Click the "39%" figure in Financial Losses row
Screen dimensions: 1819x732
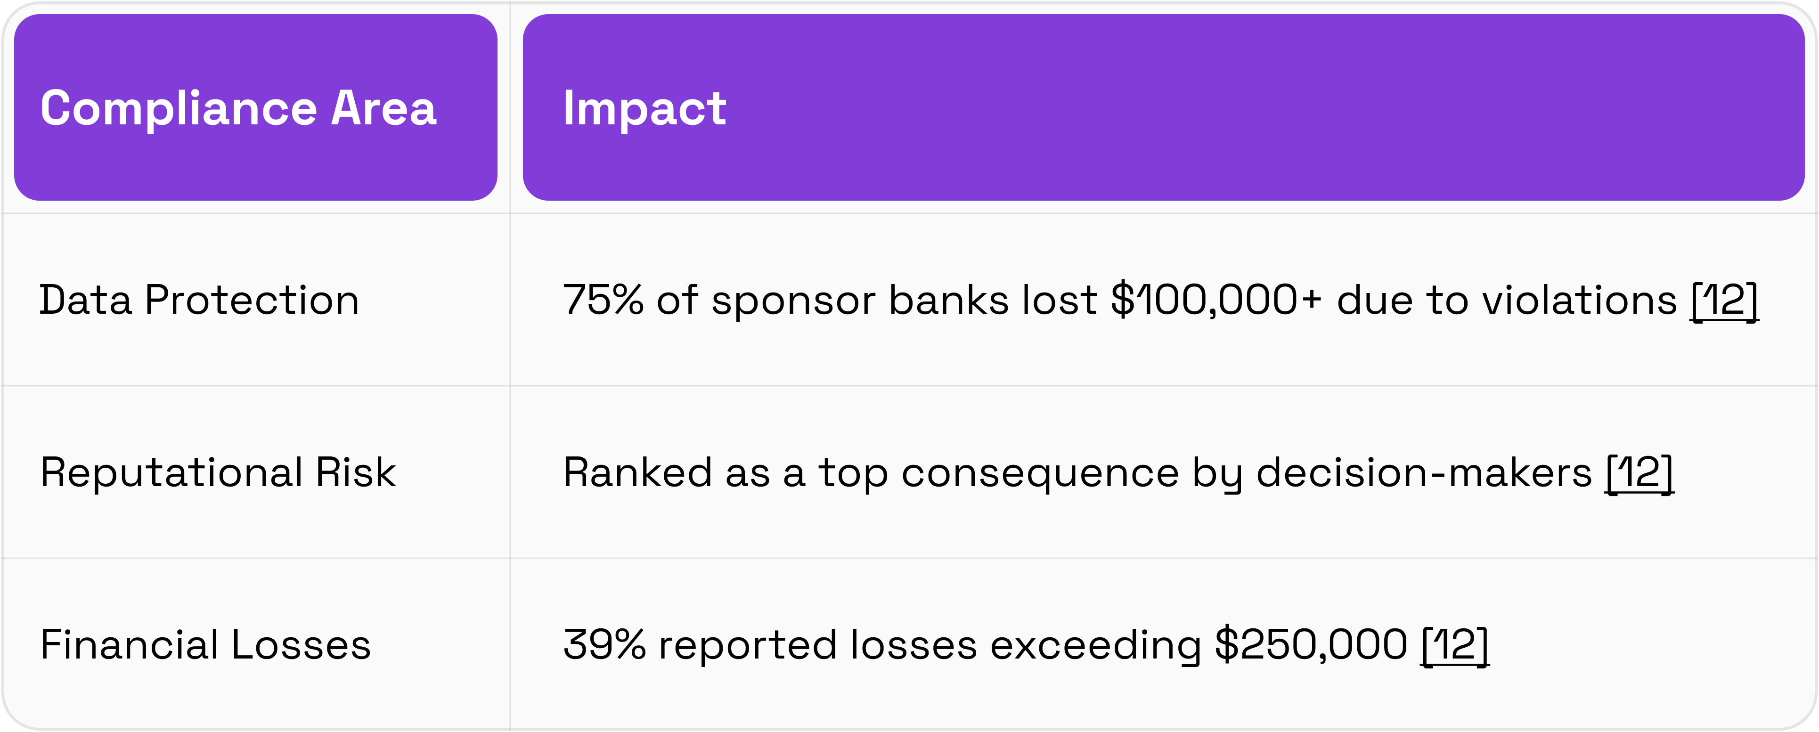tap(604, 644)
